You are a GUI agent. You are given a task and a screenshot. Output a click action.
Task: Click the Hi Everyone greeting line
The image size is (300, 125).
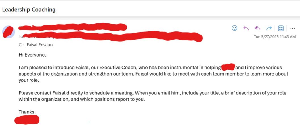(32, 55)
